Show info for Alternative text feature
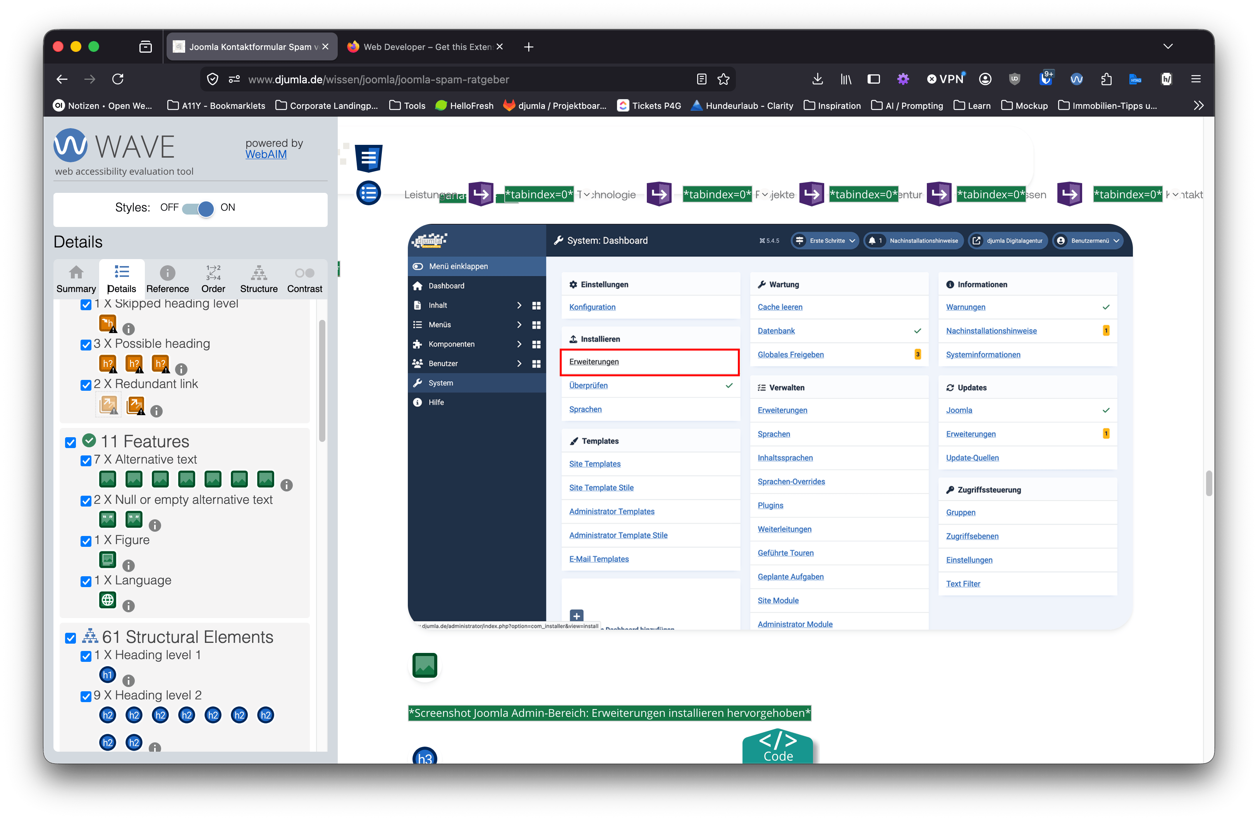The width and height of the screenshot is (1258, 821). [x=287, y=485]
